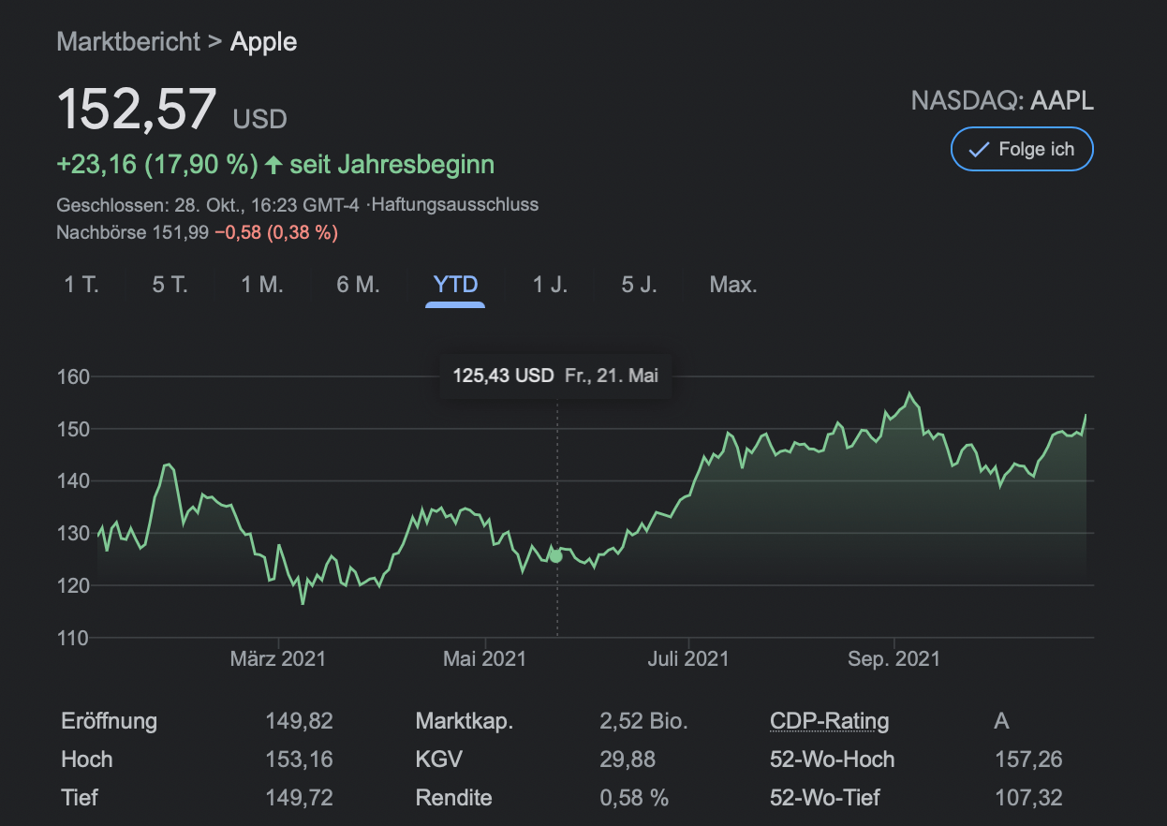
Task: Click the März 2021 axis label
Action: (x=278, y=659)
